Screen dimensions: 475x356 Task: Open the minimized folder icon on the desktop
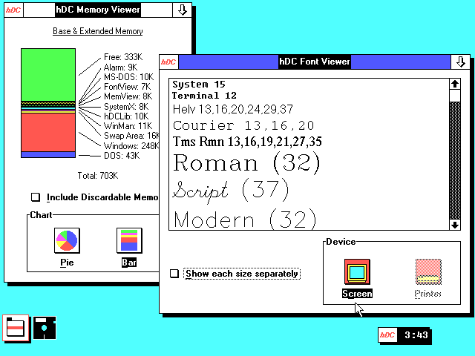pyautogui.click(x=16, y=328)
